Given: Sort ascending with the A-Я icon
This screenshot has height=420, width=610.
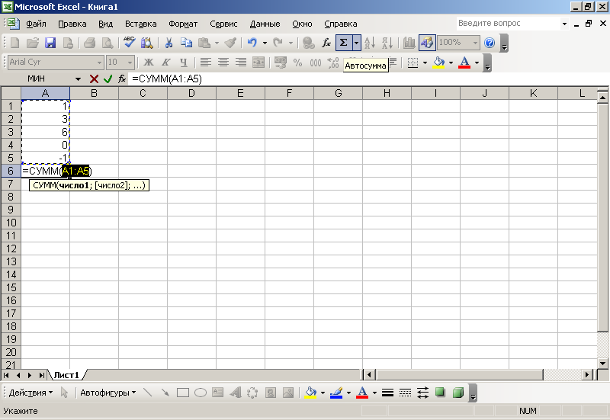Looking at the screenshot, I should pyautogui.click(x=370, y=43).
